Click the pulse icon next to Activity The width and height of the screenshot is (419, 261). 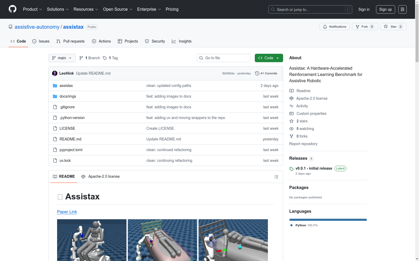tap(291, 106)
